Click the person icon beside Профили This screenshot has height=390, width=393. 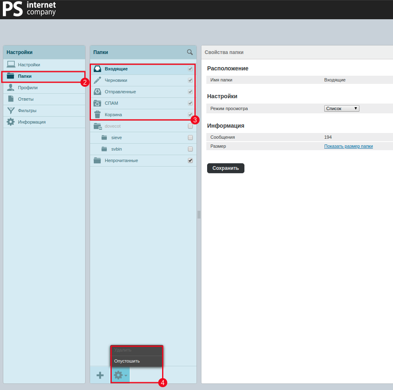pyautogui.click(x=11, y=88)
